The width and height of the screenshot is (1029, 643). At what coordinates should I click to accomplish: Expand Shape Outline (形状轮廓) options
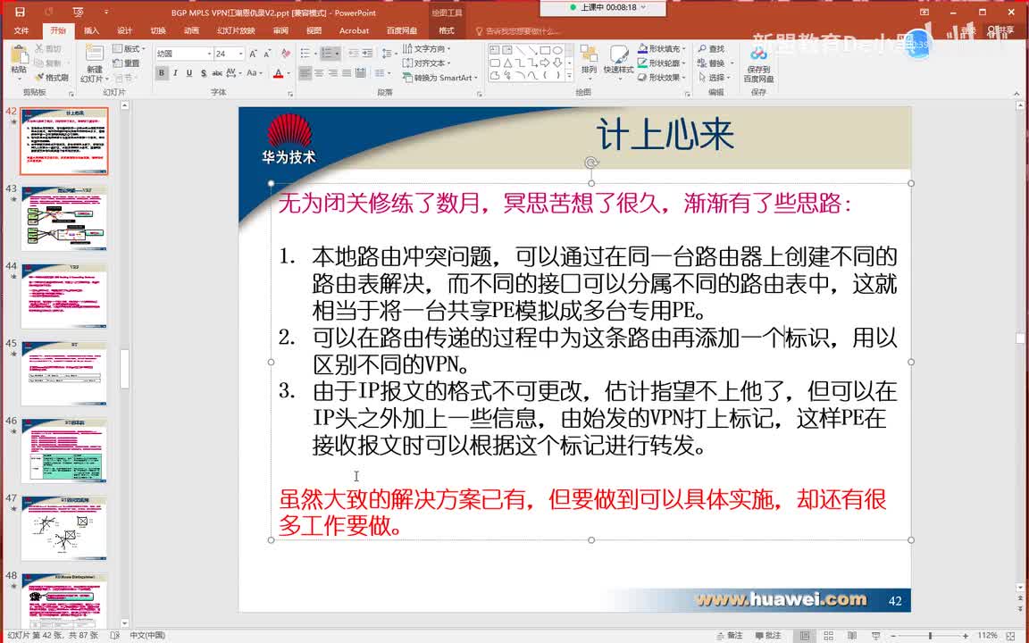pos(662,63)
